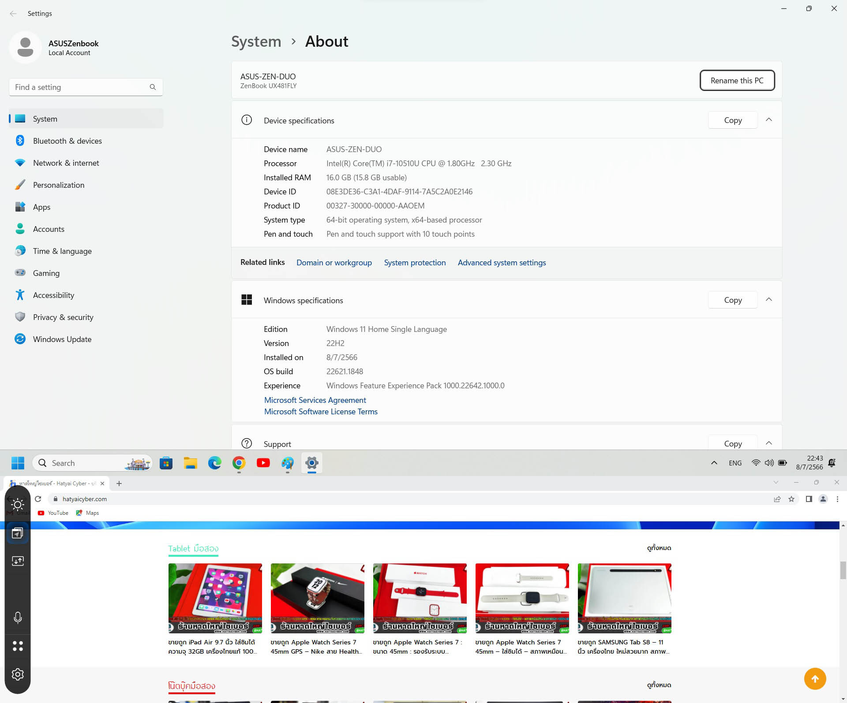Open Wi-Fi network tray icon
Screen dimensions: 847x703
[756, 463]
